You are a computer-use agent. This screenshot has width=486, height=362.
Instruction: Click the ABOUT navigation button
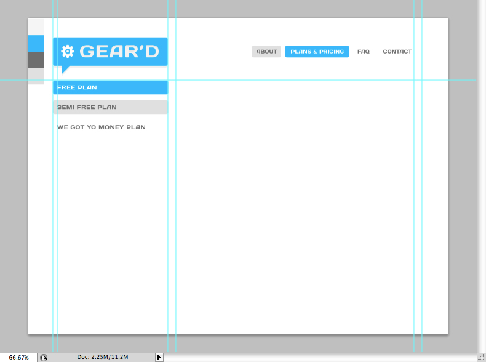[x=266, y=52]
